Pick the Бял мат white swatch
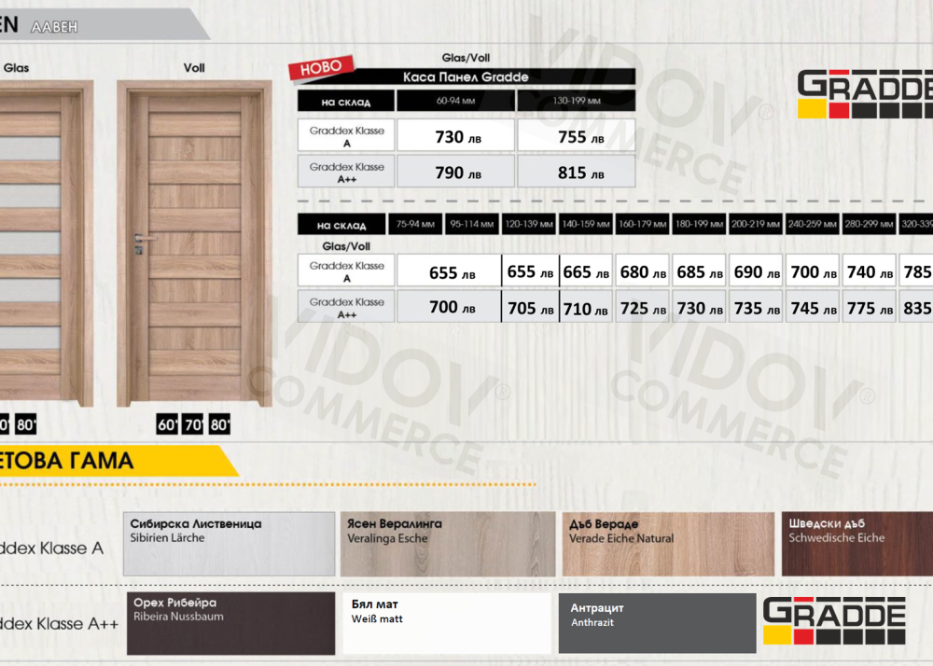 pyautogui.click(x=448, y=623)
